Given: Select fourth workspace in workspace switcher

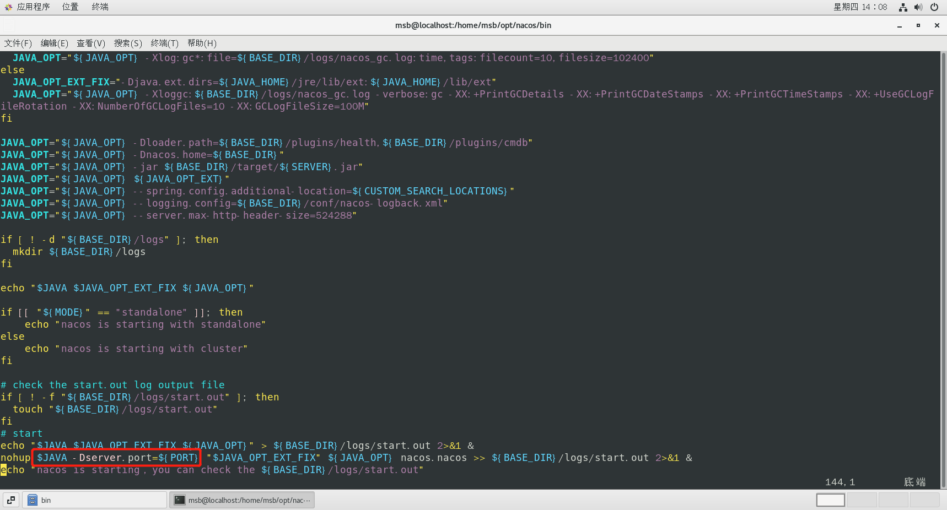Looking at the screenshot, I should [925, 500].
